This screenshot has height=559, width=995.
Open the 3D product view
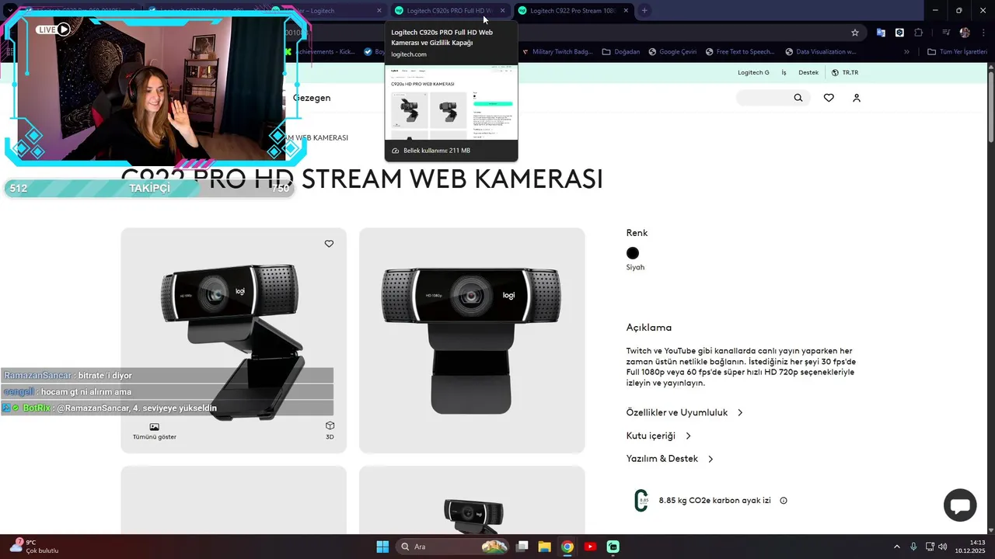[x=330, y=432]
